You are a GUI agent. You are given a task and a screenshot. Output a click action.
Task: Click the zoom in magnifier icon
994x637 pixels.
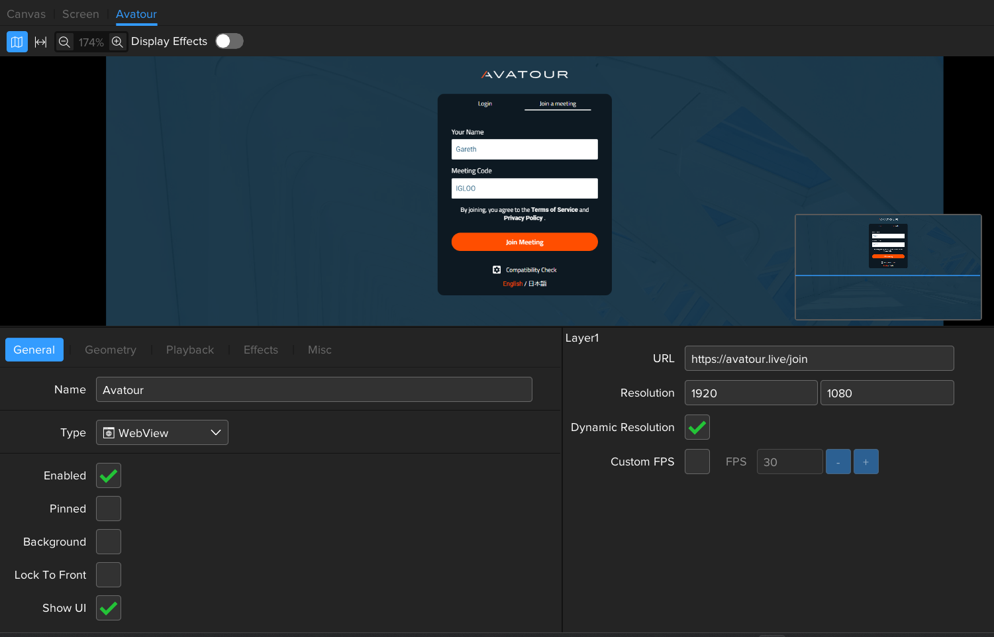[x=117, y=42]
